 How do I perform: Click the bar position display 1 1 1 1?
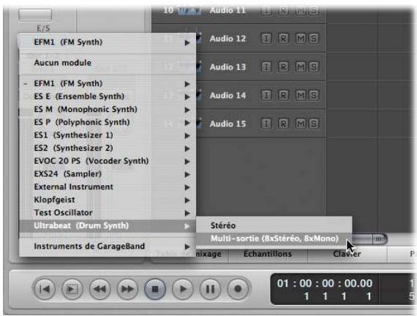click(338, 296)
